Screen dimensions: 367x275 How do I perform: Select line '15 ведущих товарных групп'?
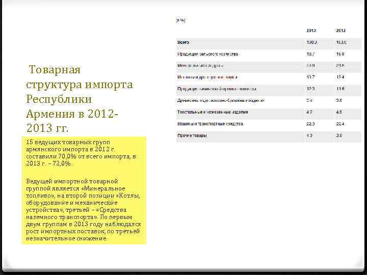coord(68,142)
